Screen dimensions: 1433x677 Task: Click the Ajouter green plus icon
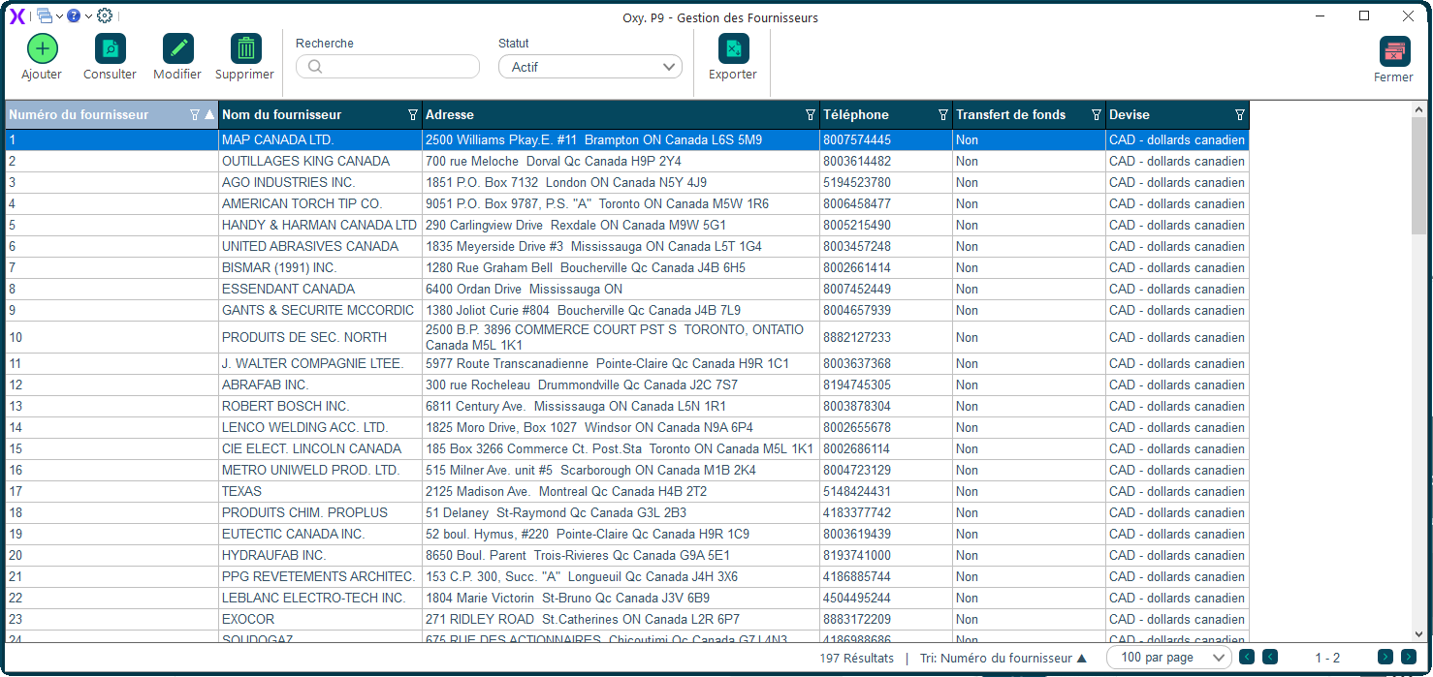(42, 48)
